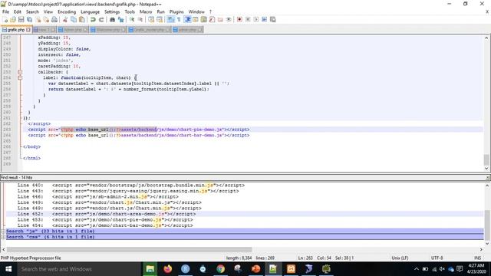Collapse the fold marker at line 254
The image size is (491, 276).
tap(20, 77)
